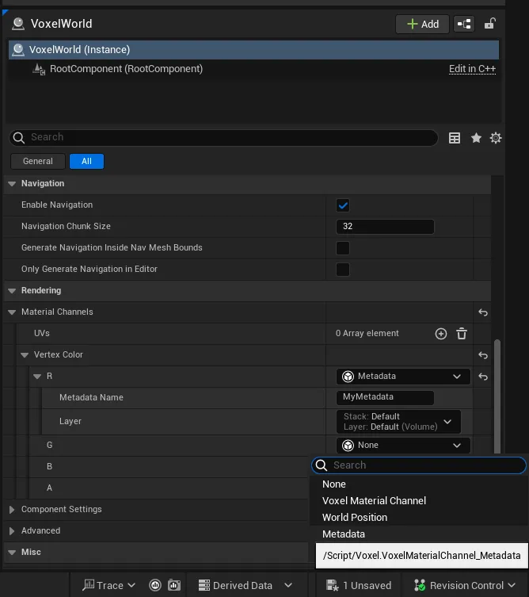Open the details settings gear
This screenshot has width=529, height=597.
pos(496,138)
